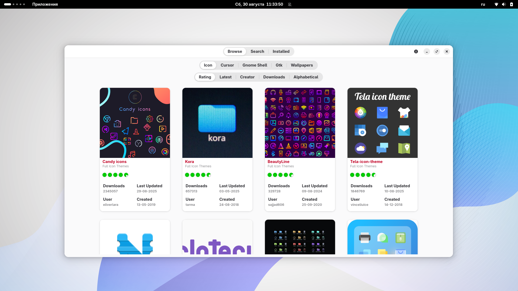Click download count 1846769
This screenshot has height=291, width=518.
click(x=358, y=191)
